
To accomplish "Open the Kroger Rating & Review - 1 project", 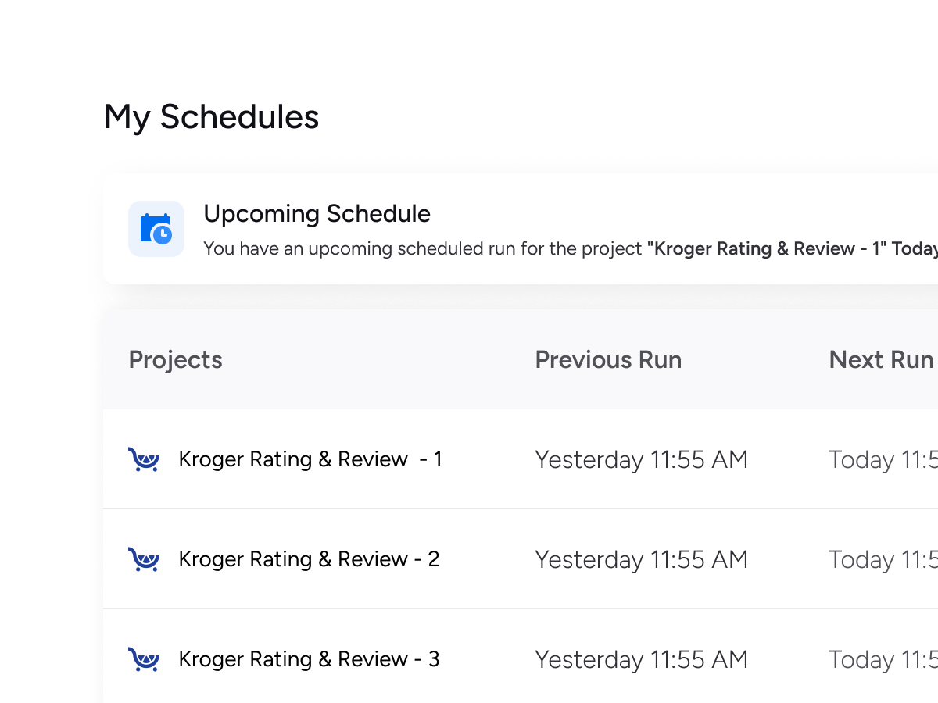I will pyautogui.click(x=310, y=459).
